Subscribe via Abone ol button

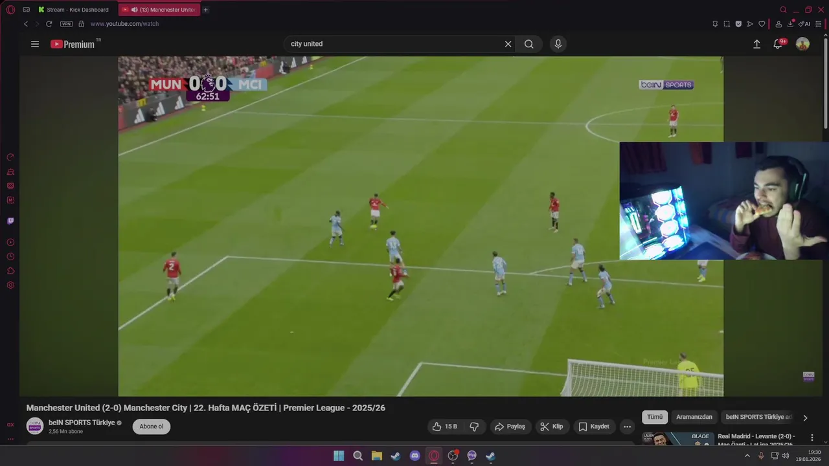click(152, 427)
